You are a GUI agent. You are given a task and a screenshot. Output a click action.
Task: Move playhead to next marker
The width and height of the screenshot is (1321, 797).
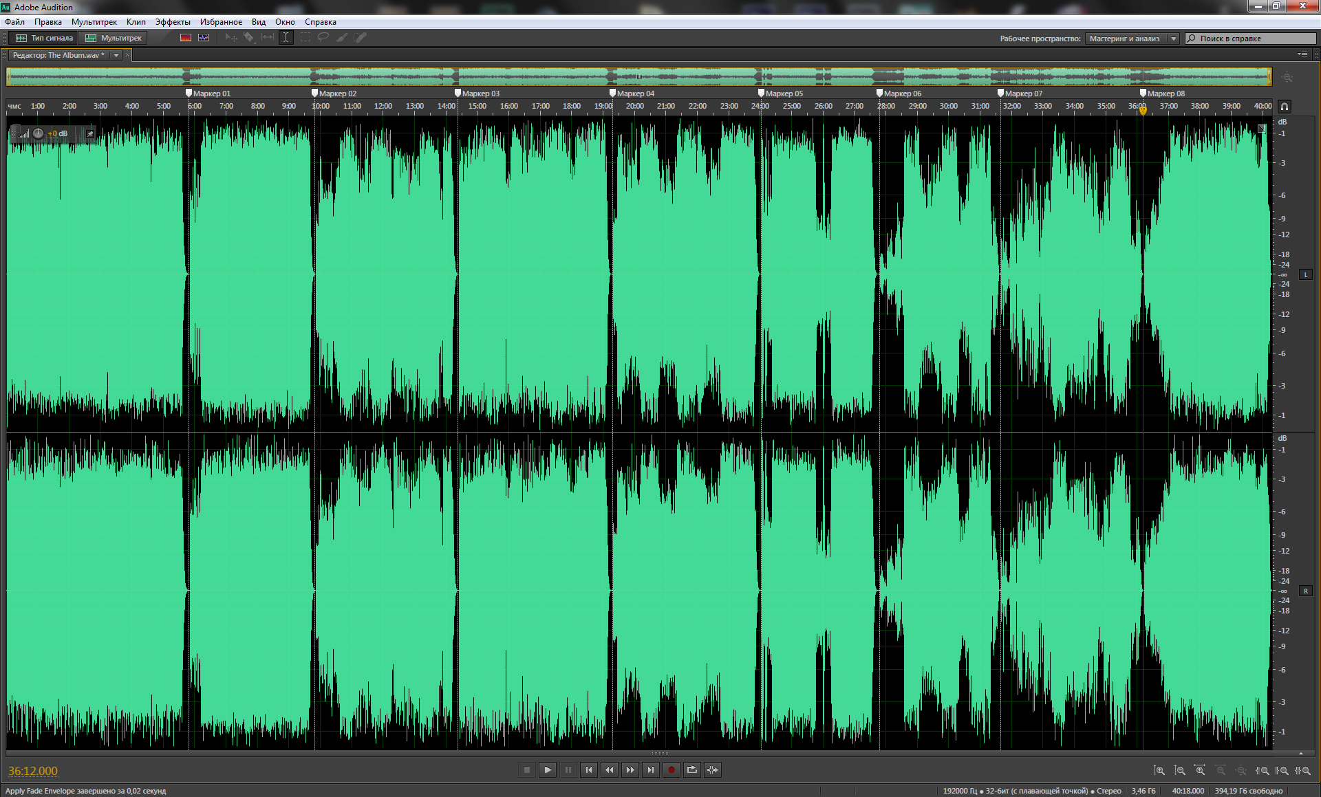651,769
